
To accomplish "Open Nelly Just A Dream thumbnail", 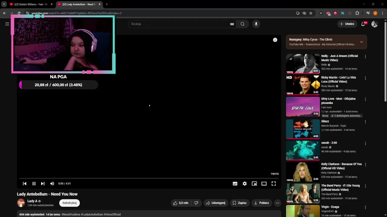I will (x=303, y=64).
